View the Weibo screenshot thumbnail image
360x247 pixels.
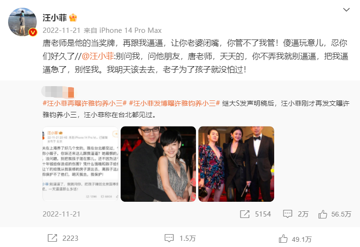pos(81,164)
